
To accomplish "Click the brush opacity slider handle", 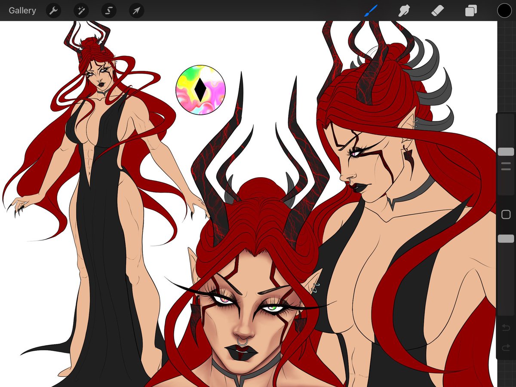I will pos(506,239).
